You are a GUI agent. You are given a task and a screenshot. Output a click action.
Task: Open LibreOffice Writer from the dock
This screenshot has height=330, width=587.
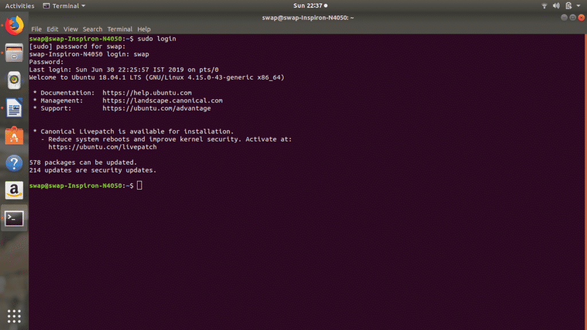point(14,108)
